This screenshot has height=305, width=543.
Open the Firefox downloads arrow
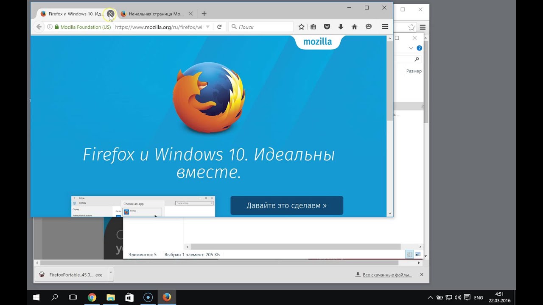(341, 27)
